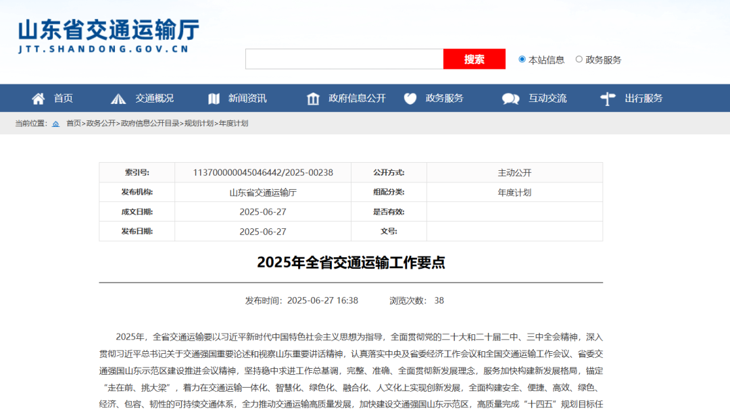Click the building icon for 政府信息公开
730x414 pixels.
(313, 98)
